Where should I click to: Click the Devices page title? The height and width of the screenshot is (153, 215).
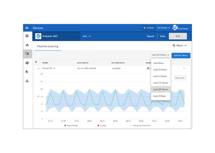[38, 28]
